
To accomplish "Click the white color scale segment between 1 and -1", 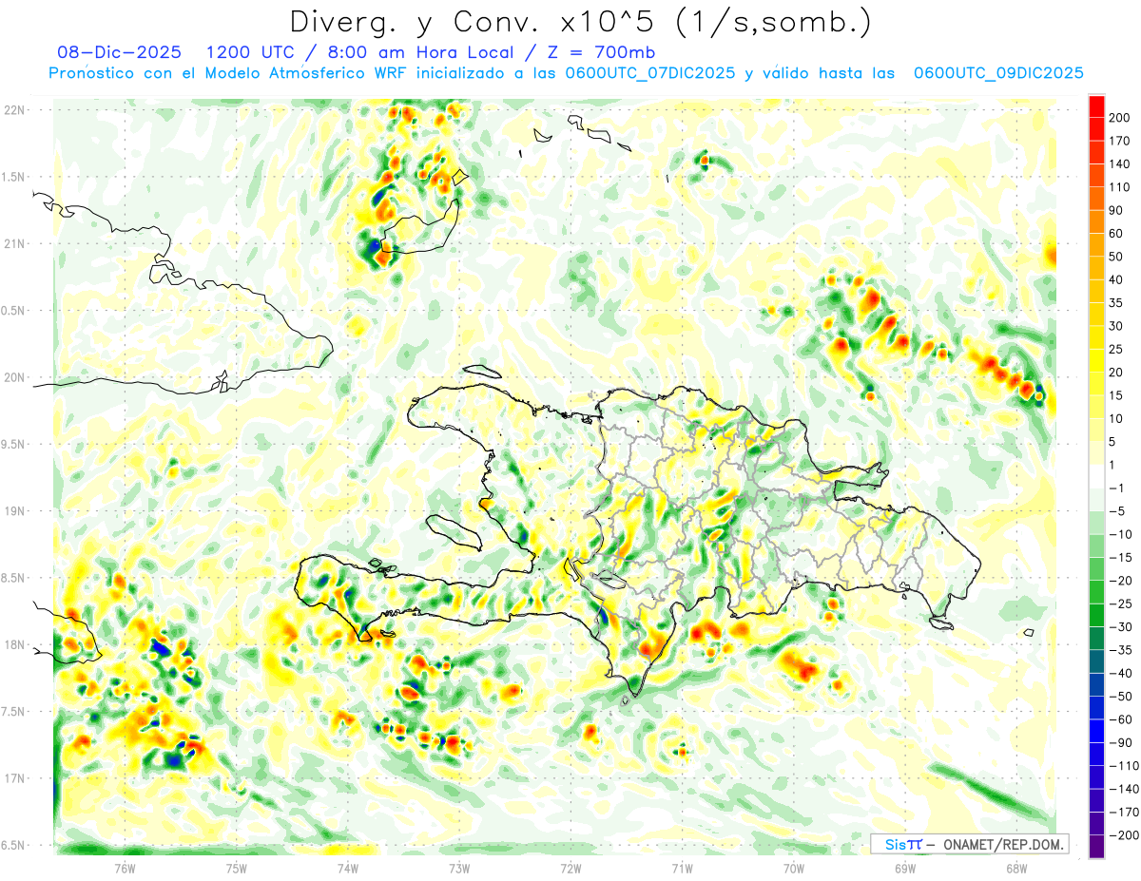I will (1096, 476).
